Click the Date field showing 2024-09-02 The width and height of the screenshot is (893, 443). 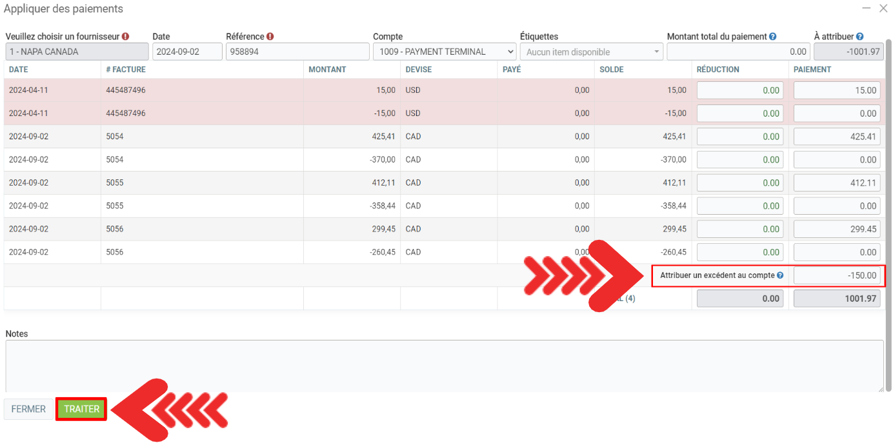(x=187, y=52)
